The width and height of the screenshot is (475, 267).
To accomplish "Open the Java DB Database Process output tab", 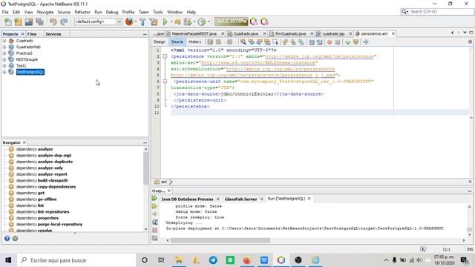I will coord(187,199).
